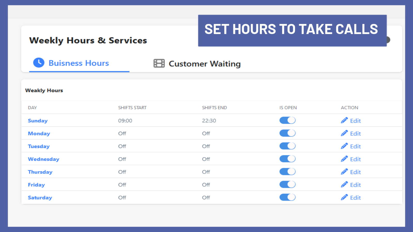413x232 pixels.
Task: Click the clock icon on Business Hours tab
Action: [39, 63]
